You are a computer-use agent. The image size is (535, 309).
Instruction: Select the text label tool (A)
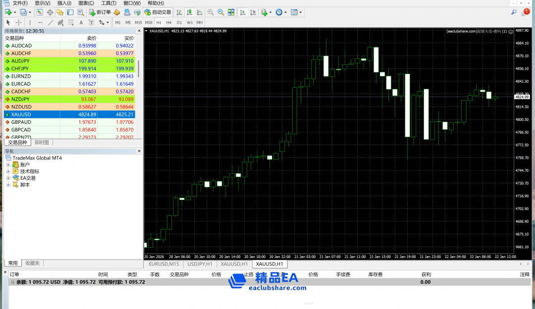tap(81, 22)
